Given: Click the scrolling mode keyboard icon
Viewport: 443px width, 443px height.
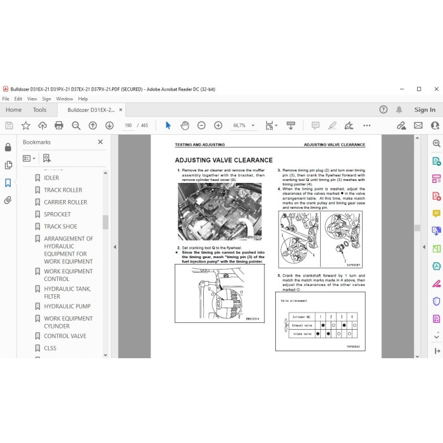Looking at the screenshot, I should 290,125.
